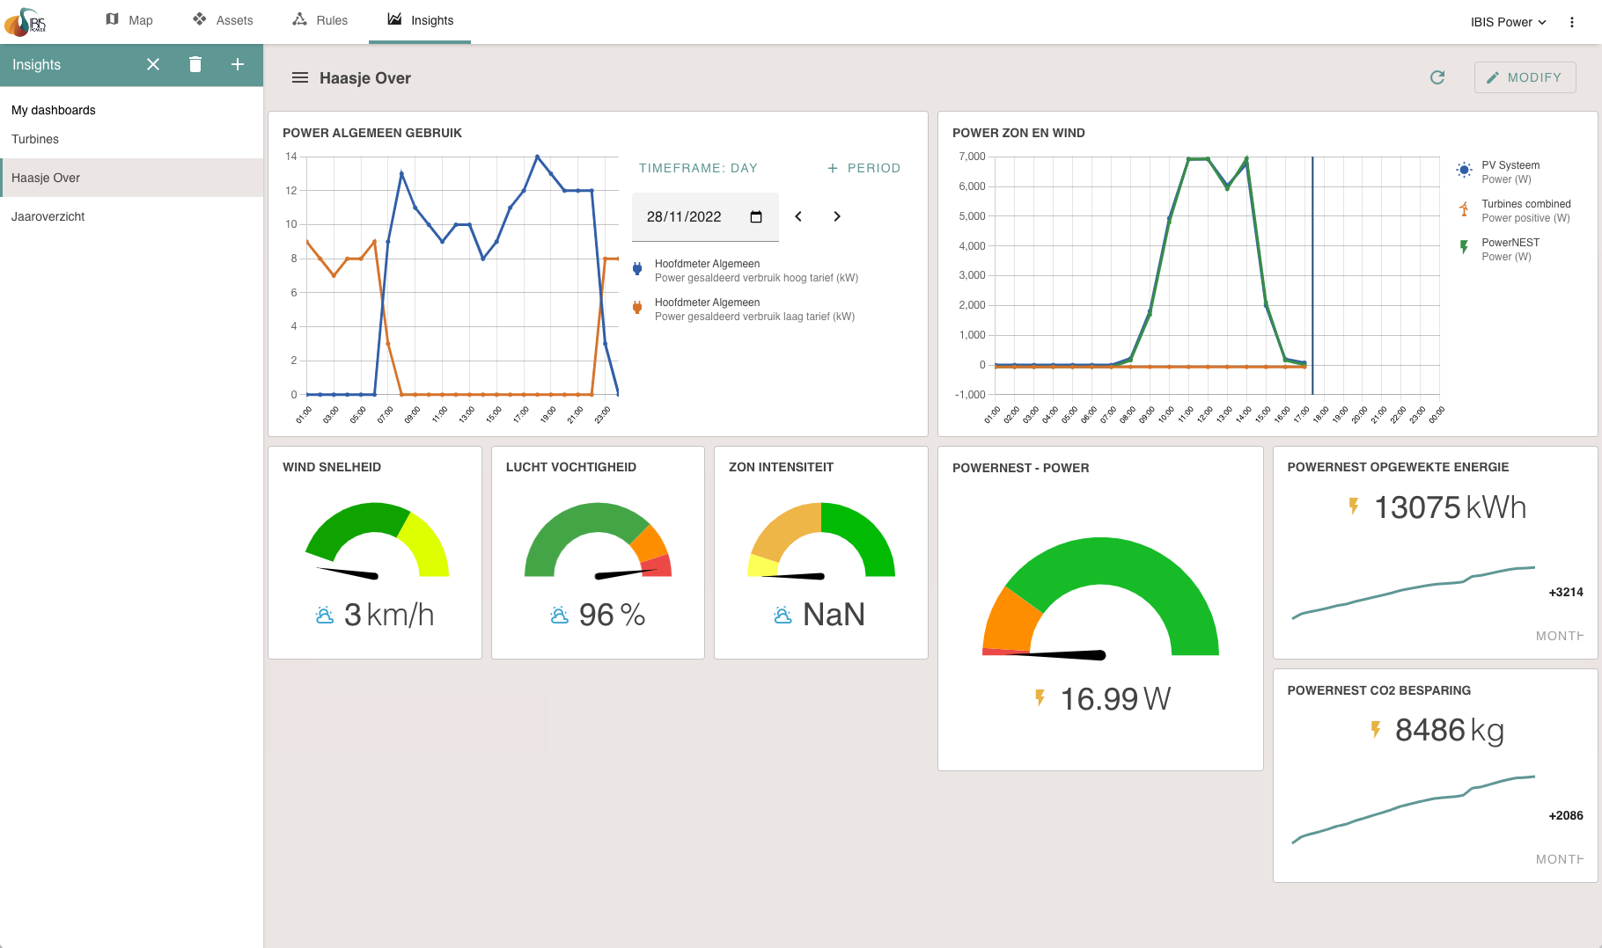This screenshot has height=948, width=1602.
Task: Delete the selected dashboard with trash icon
Action: click(x=195, y=64)
